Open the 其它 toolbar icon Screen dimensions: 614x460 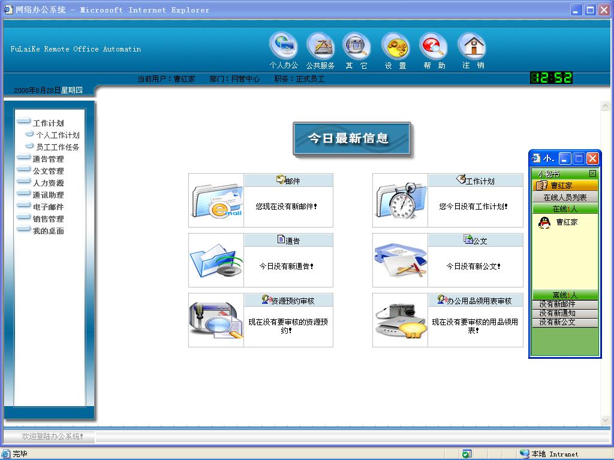pos(356,47)
